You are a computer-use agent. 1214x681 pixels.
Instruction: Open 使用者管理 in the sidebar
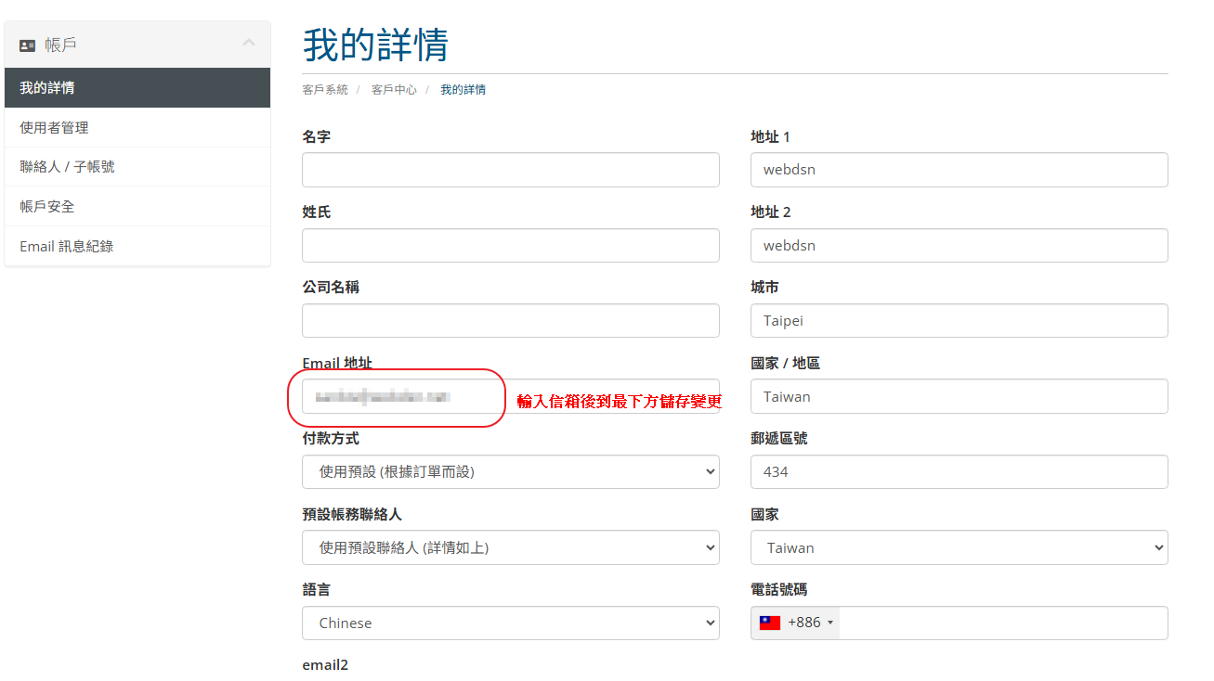point(54,127)
